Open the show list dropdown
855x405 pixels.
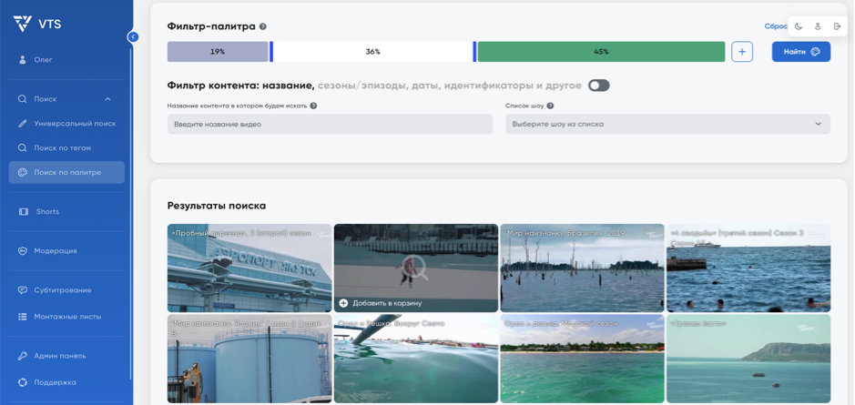pos(667,124)
